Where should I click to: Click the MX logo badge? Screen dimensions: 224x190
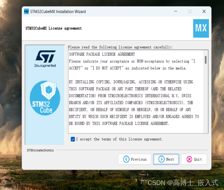coord(201,28)
